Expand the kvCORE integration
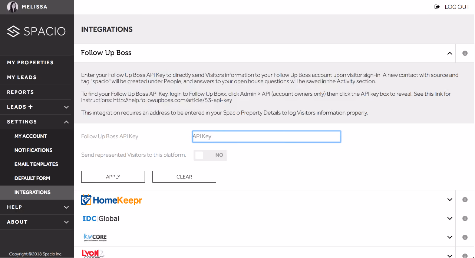 450,237
